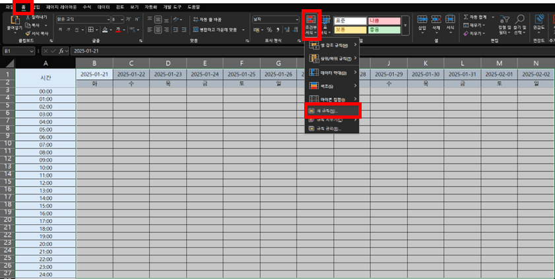This screenshot has width=555, height=279.
Task: Choose New Rule (새 규칙) menu item
Action: pos(332,111)
